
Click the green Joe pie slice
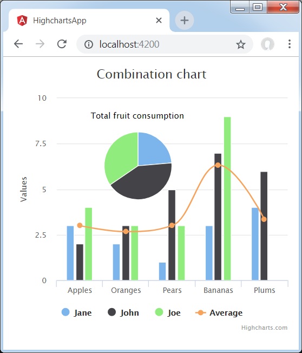(x=120, y=156)
